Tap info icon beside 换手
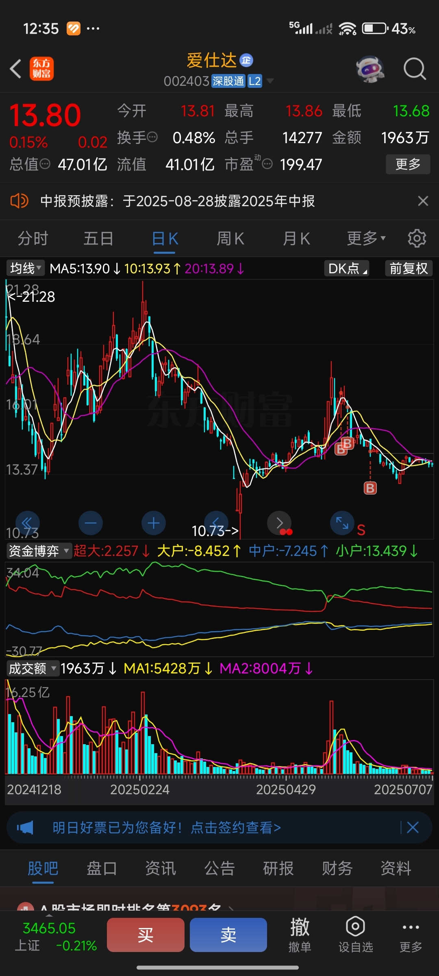This screenshot has height=976, width=439. pyautogui.click(x=152, y=137)
